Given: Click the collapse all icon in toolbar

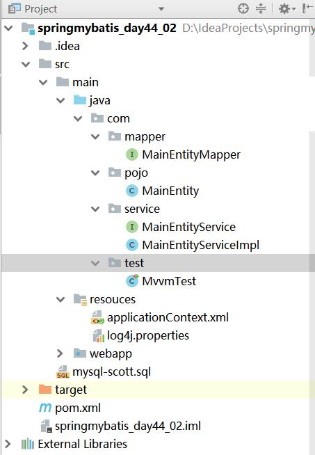Looking at the screenshot, I should [261, 8].
